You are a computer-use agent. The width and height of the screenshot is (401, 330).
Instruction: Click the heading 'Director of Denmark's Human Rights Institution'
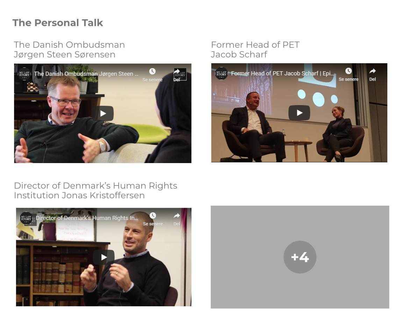pos(95,190)
